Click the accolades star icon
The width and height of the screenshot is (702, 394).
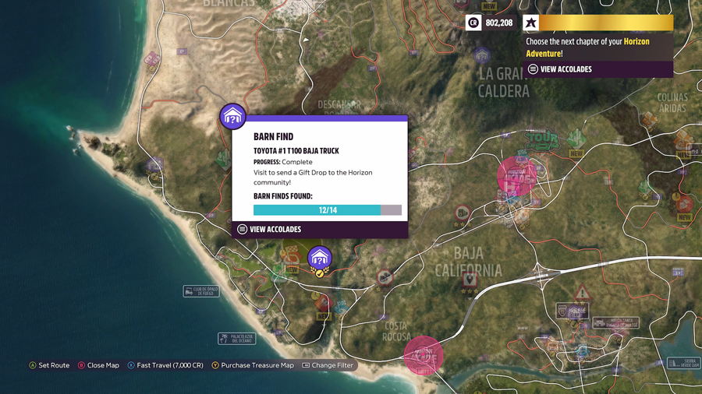click(x=530, y=23)
